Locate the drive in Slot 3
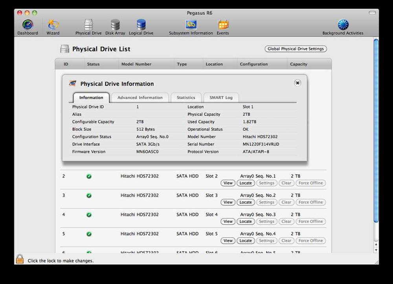 [x=246, y=202]
